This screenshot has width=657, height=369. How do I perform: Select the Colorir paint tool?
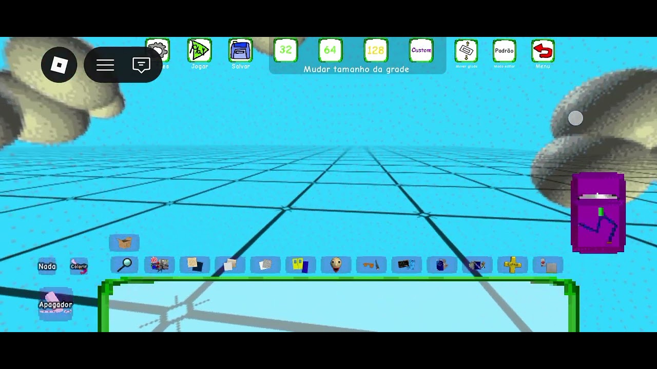[x=79, y=266]
